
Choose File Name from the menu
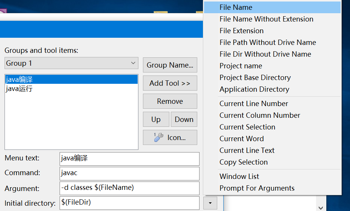coord(236,7)
